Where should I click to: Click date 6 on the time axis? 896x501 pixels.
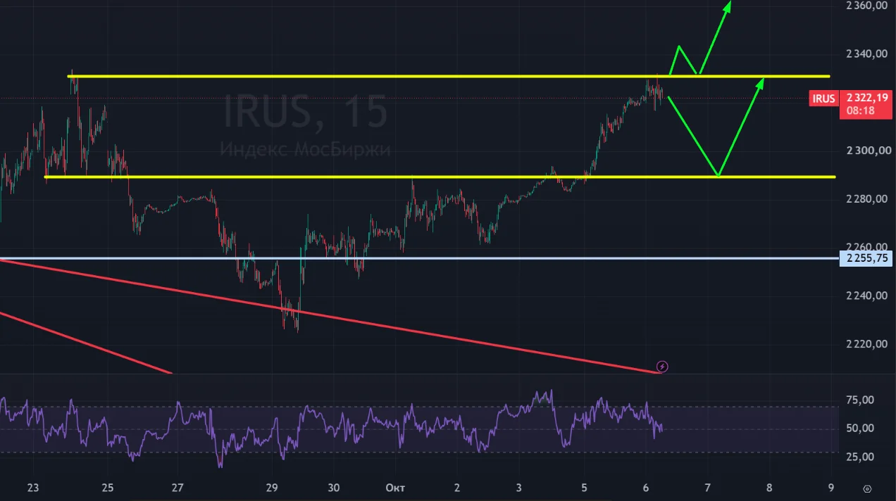pos(647,488)
